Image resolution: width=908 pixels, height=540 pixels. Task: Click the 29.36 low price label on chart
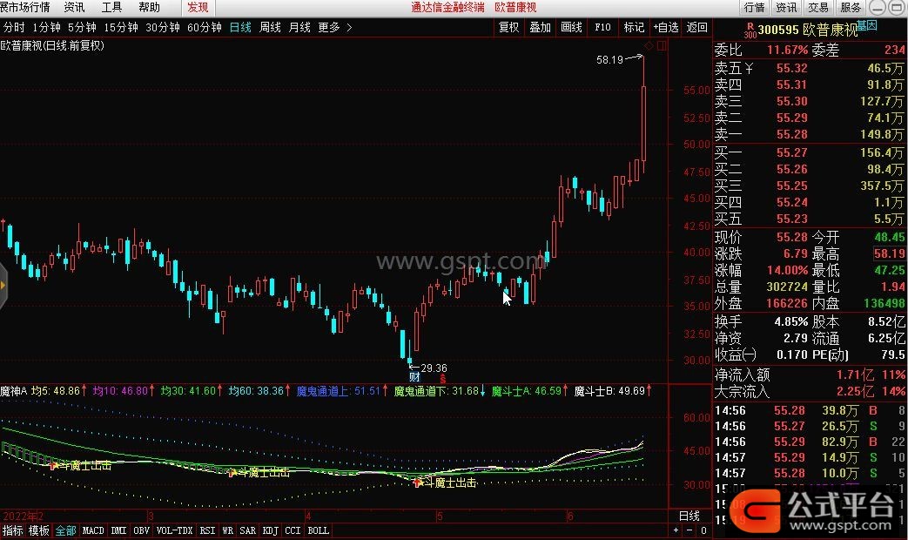coord(434,368)
